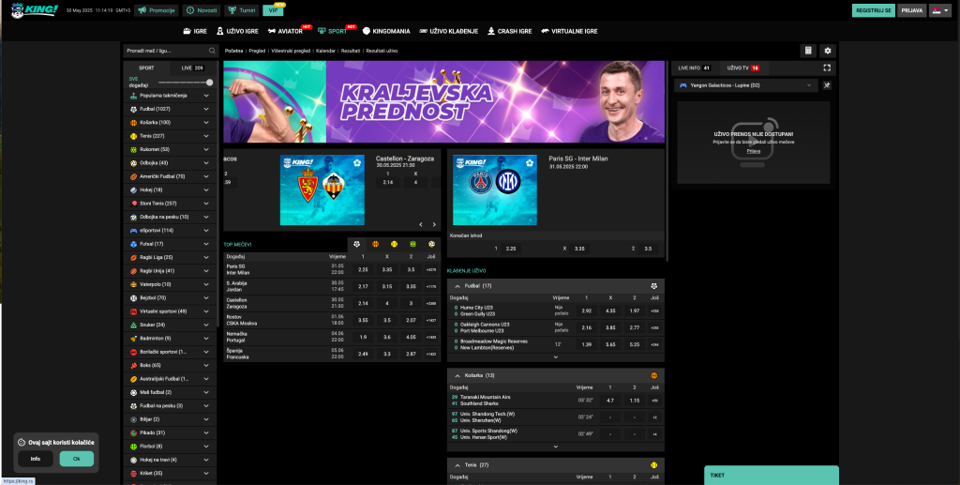This screenshot has width=960, height=485.
Task: Click Stoni Tenis paddle icon in sidebar
Action: [133, 204]
